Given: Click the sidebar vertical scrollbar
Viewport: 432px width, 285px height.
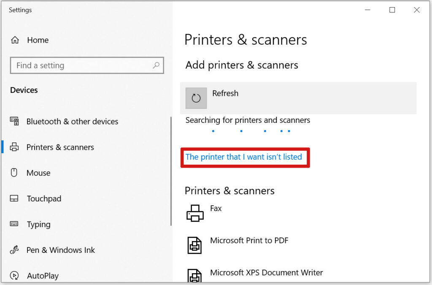Looking at the screenshot, I should pos(171,171).
